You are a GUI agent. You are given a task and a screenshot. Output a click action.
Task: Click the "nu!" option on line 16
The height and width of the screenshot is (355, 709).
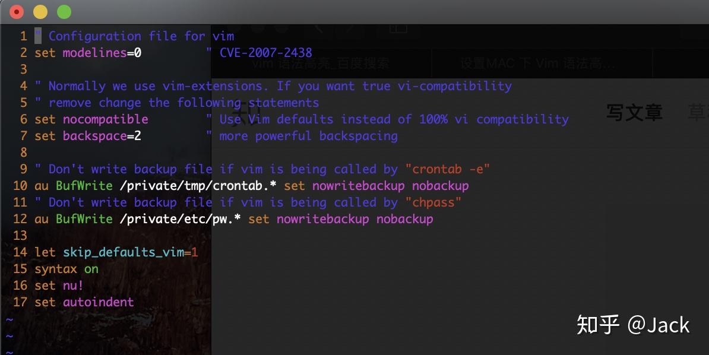tap(73, 286)
